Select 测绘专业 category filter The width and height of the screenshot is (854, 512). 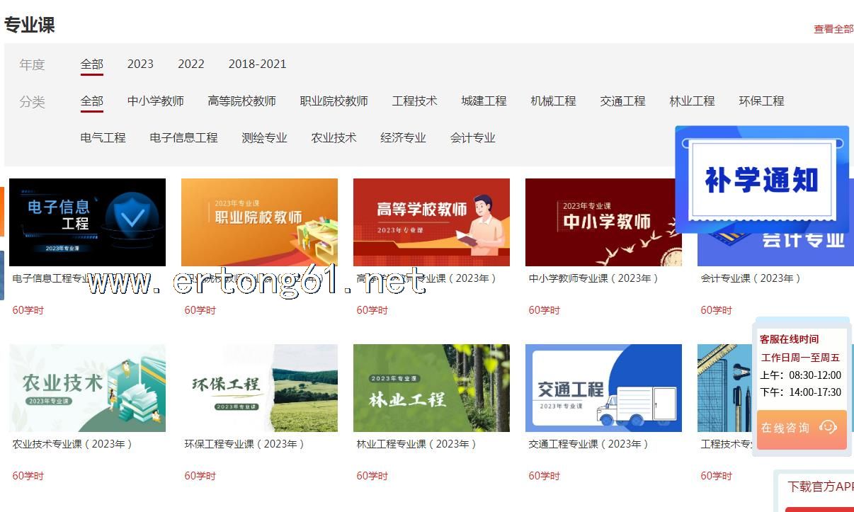tap(264, 137)
